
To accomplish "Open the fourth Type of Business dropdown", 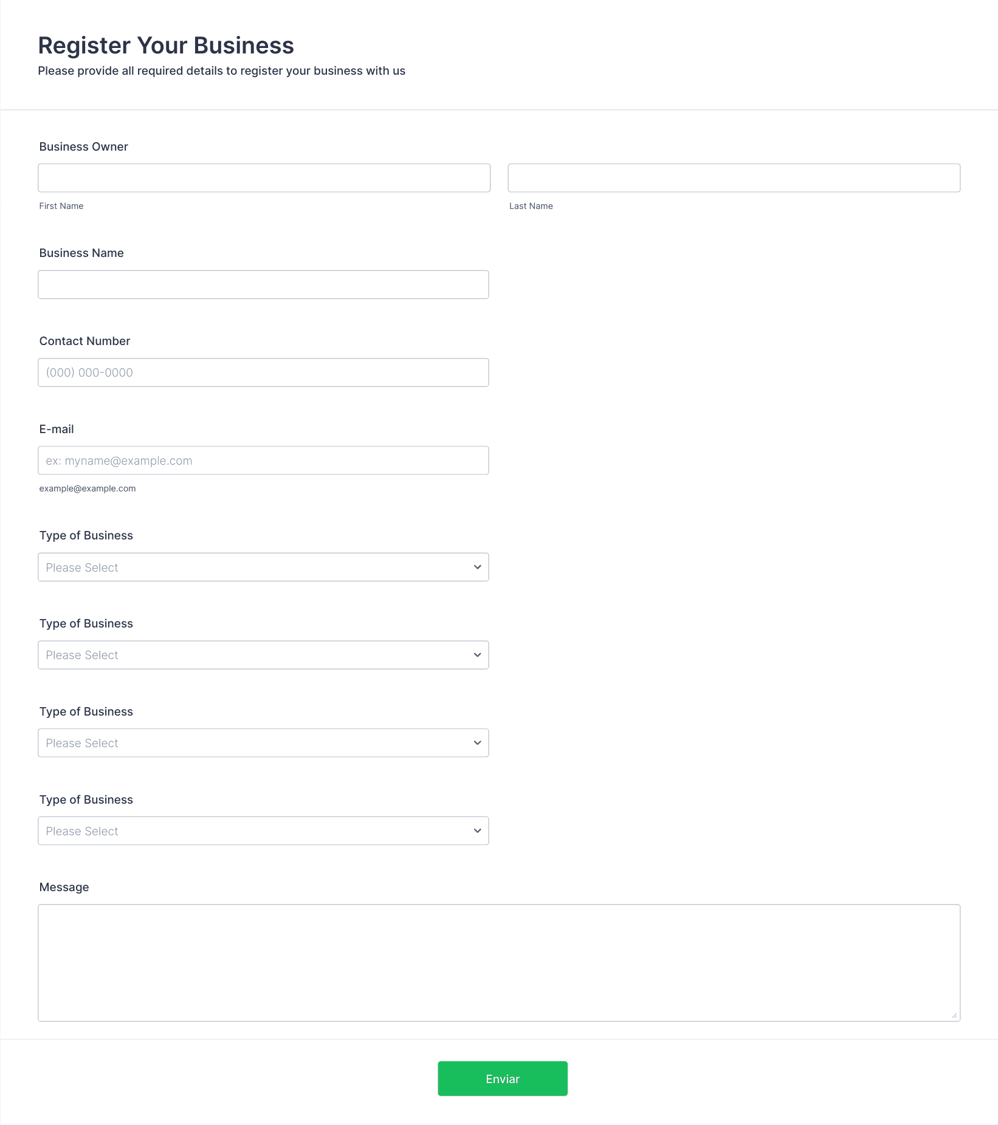I will 263,831.
